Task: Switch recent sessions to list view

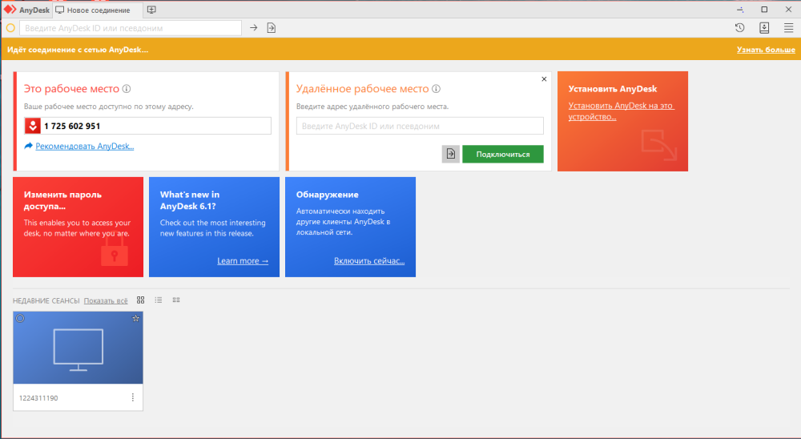Action: (159, 300)
